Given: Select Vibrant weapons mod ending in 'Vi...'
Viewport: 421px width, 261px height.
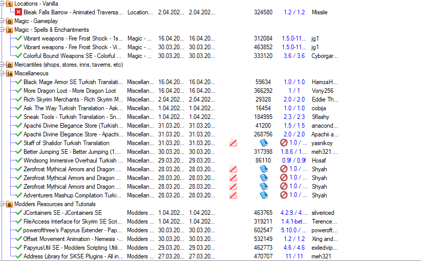Looking at the screenshot, I should [x=73, y=47].
